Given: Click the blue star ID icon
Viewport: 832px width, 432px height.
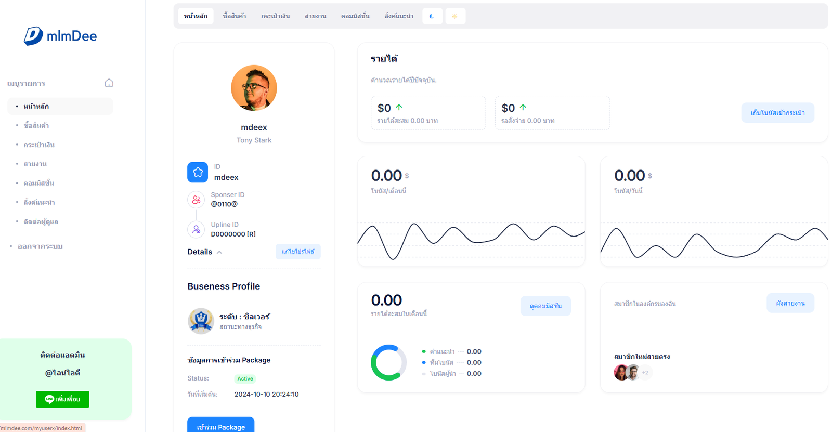Looking at the screenshot, I should [x=198, y=172].
